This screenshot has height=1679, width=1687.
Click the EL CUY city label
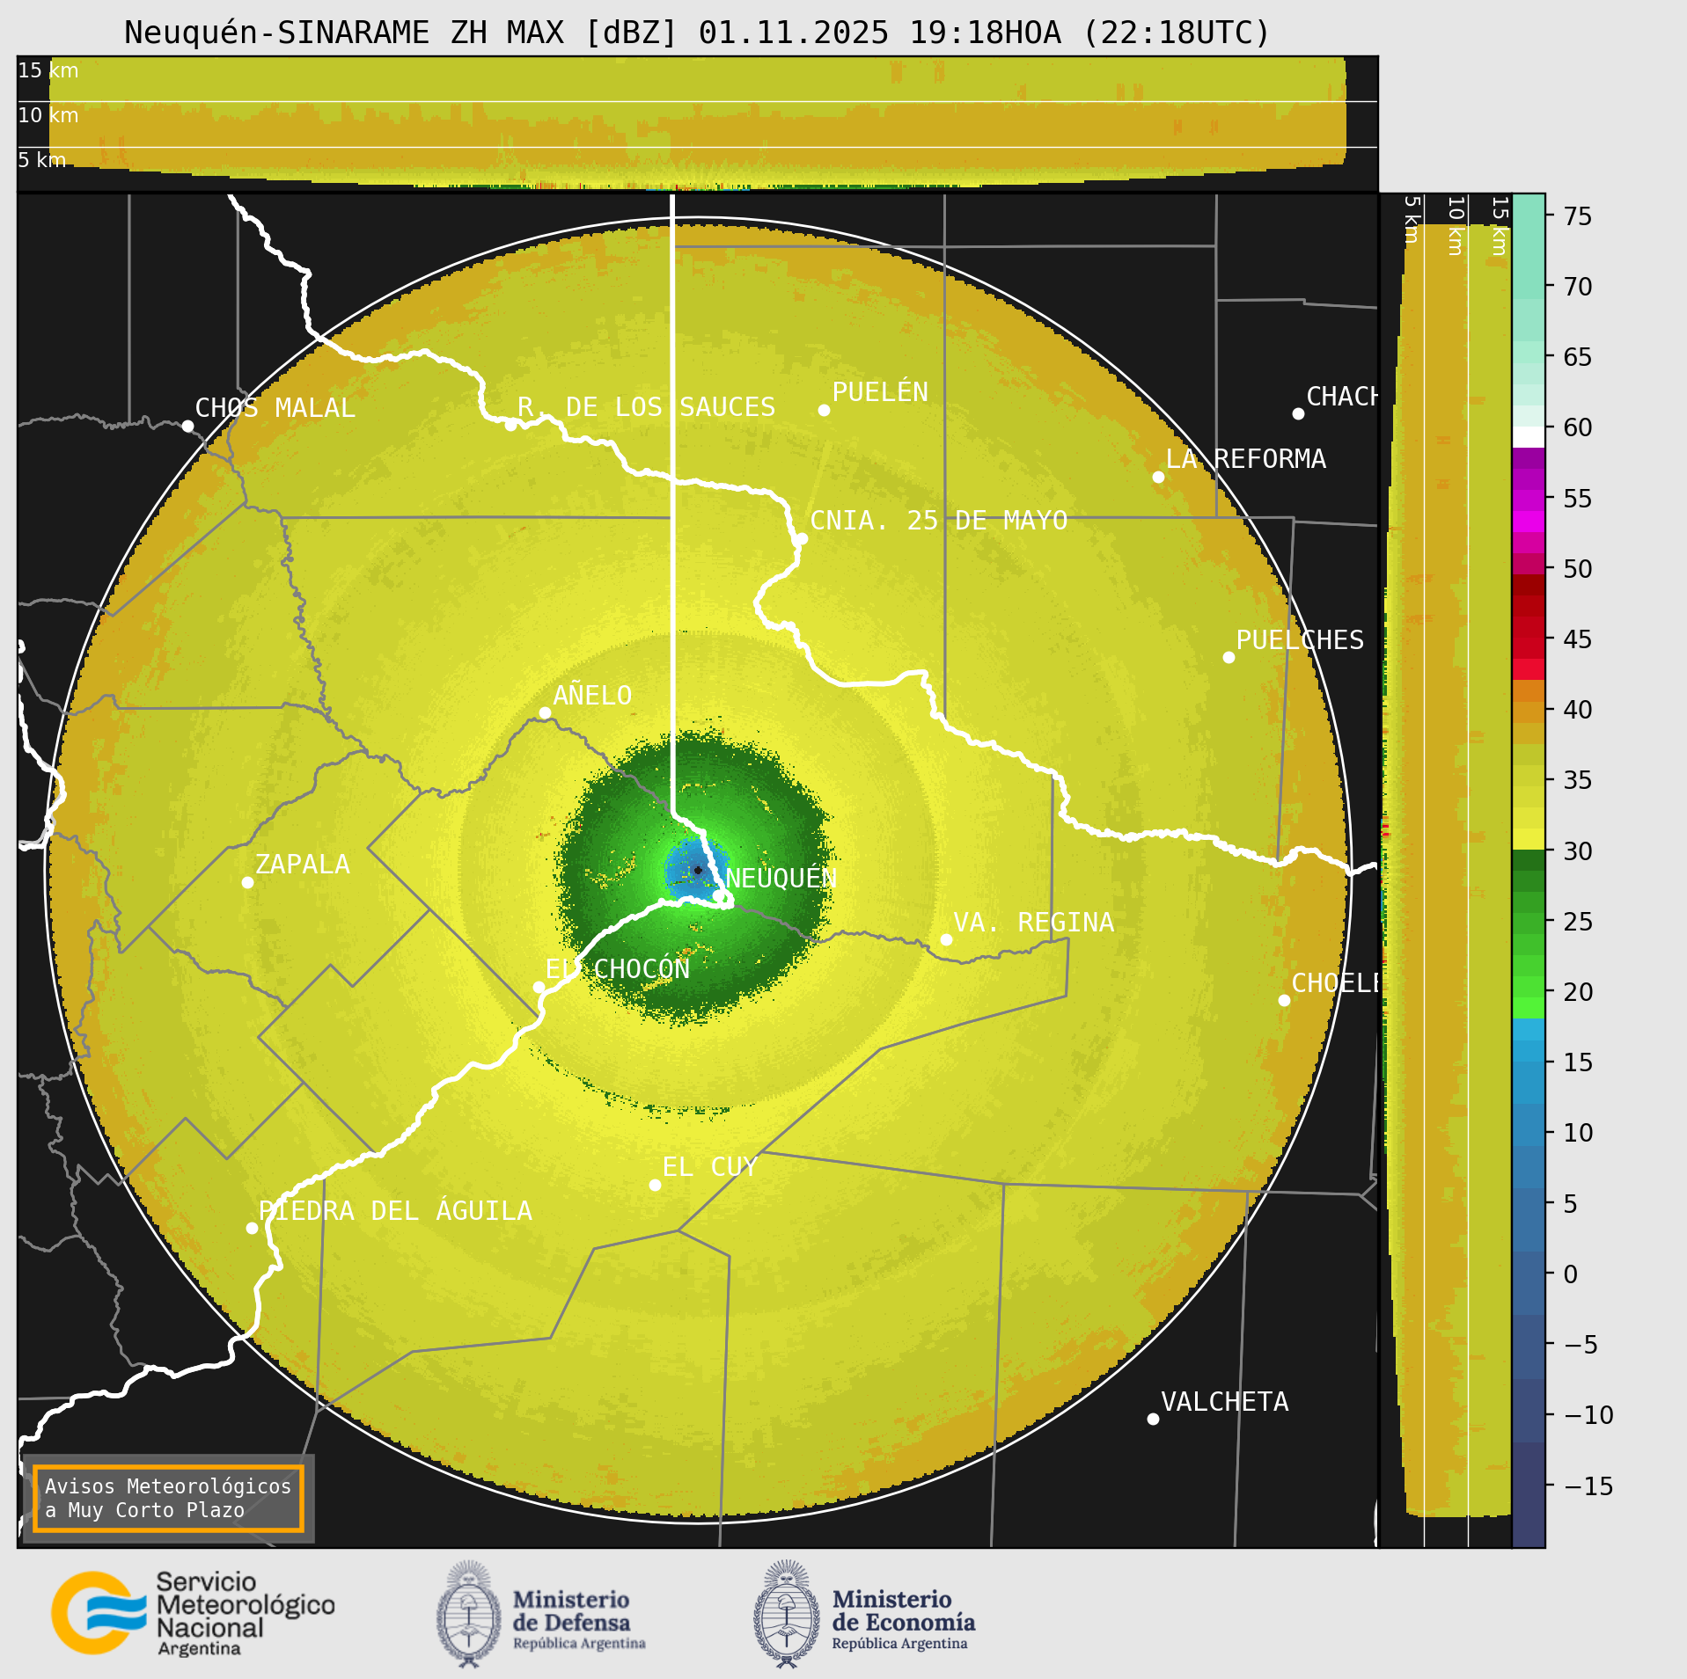(709, 1167)
